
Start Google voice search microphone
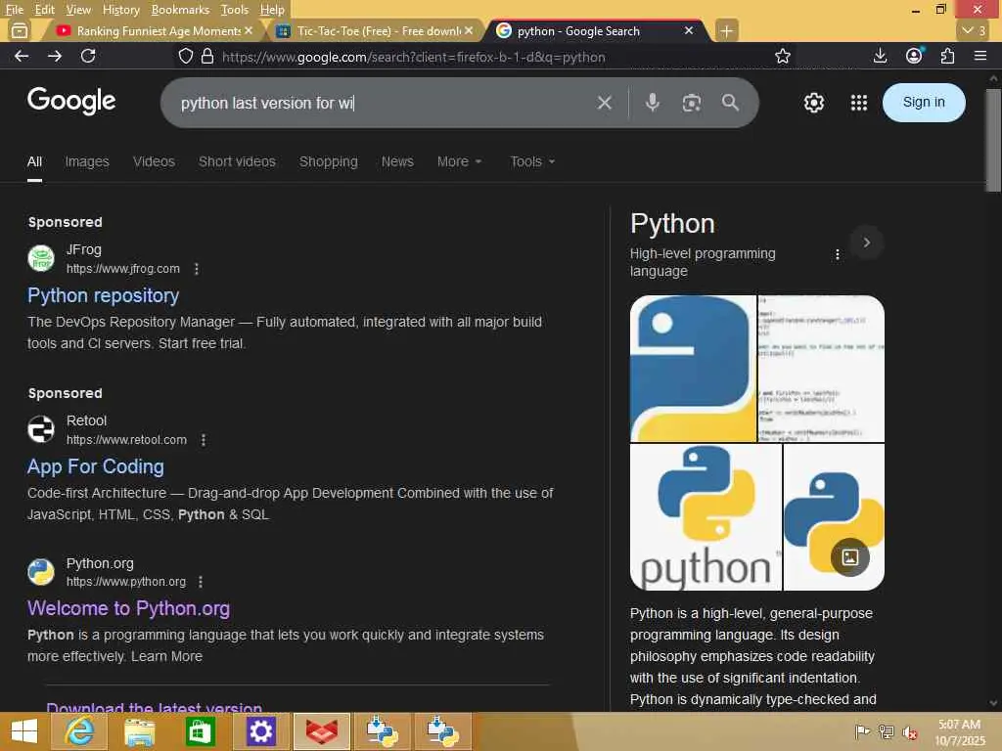(x=652, y=102)
